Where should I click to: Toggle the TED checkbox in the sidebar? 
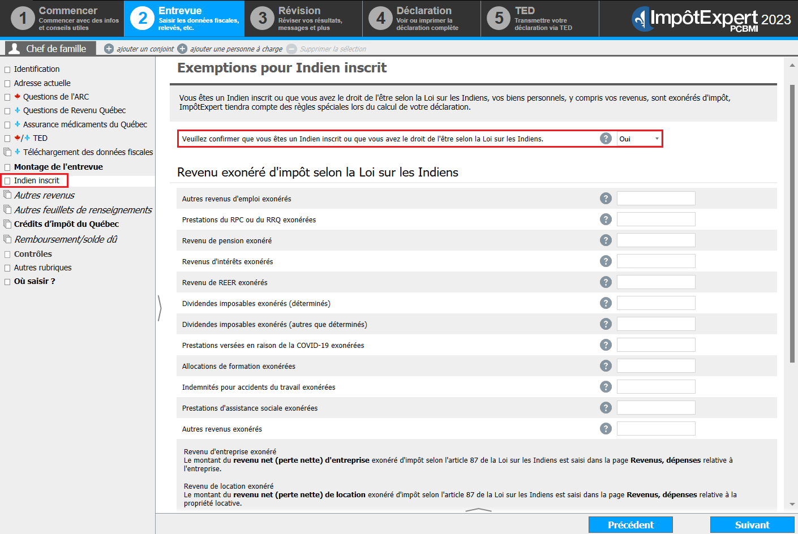7,139
